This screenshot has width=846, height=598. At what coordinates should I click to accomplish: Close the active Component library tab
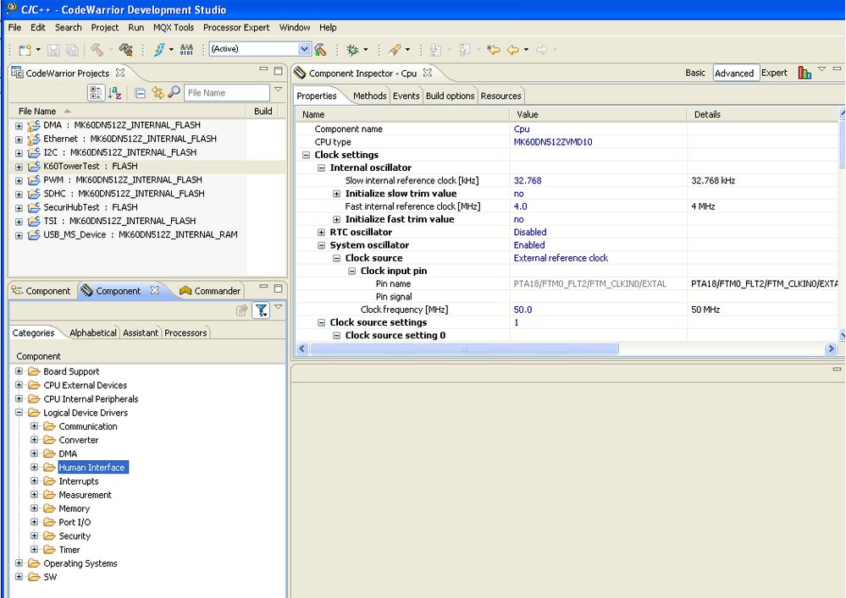point(155,290)
